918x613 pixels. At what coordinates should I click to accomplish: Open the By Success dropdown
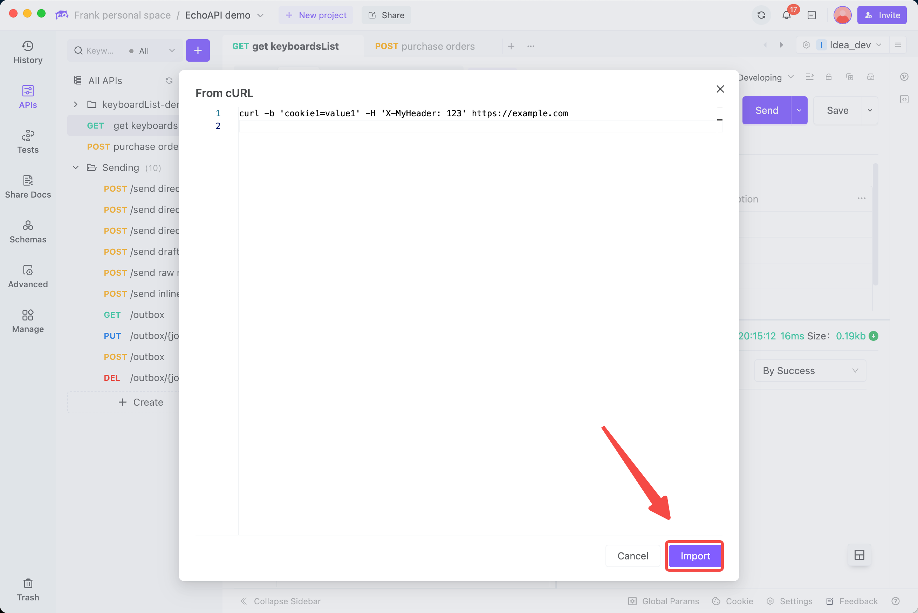pyautogui.click(x=810, y=371)
